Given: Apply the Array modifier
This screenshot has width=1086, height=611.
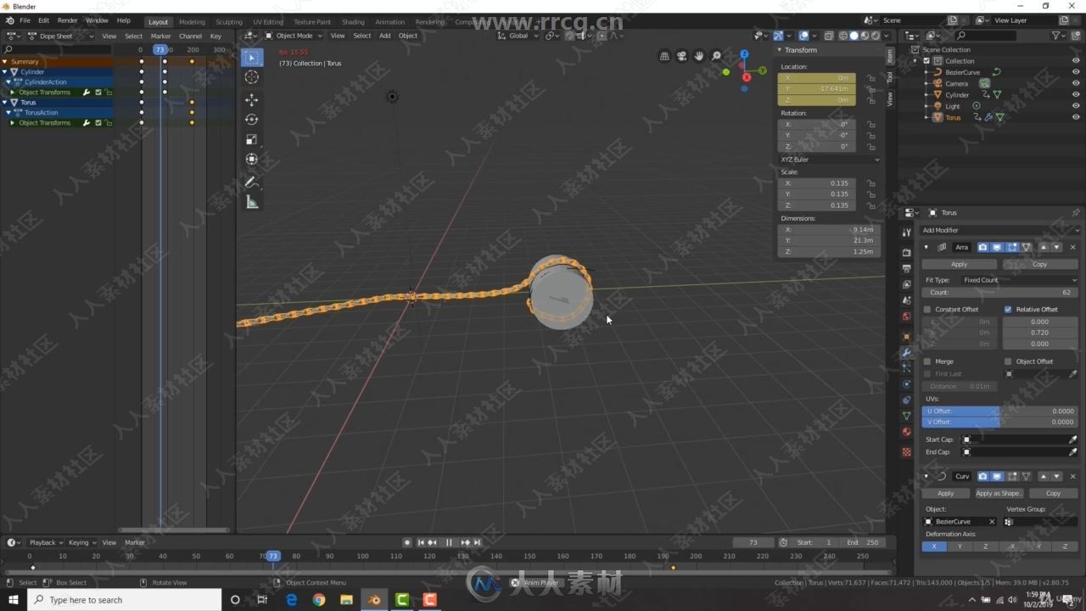Looking at the screenshot, I should pos(959,264).
